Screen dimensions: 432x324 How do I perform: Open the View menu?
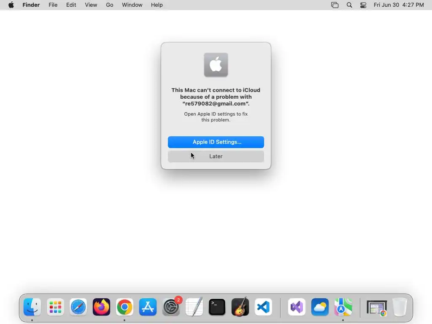pos(91,5)
